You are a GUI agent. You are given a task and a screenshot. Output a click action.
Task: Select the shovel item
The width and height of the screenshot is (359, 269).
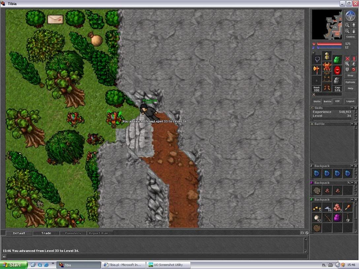tap(348, 218)
